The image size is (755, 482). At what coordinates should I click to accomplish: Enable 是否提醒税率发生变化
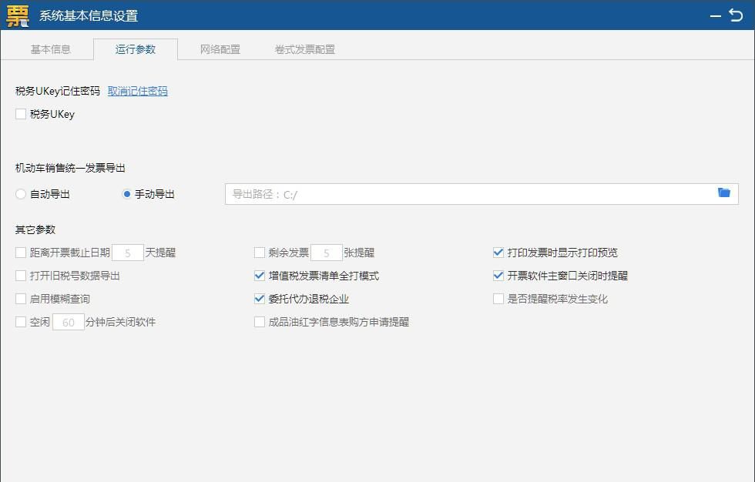498,299
